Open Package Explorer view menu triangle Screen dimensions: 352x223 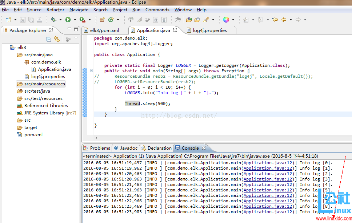[x=76, y=38]
